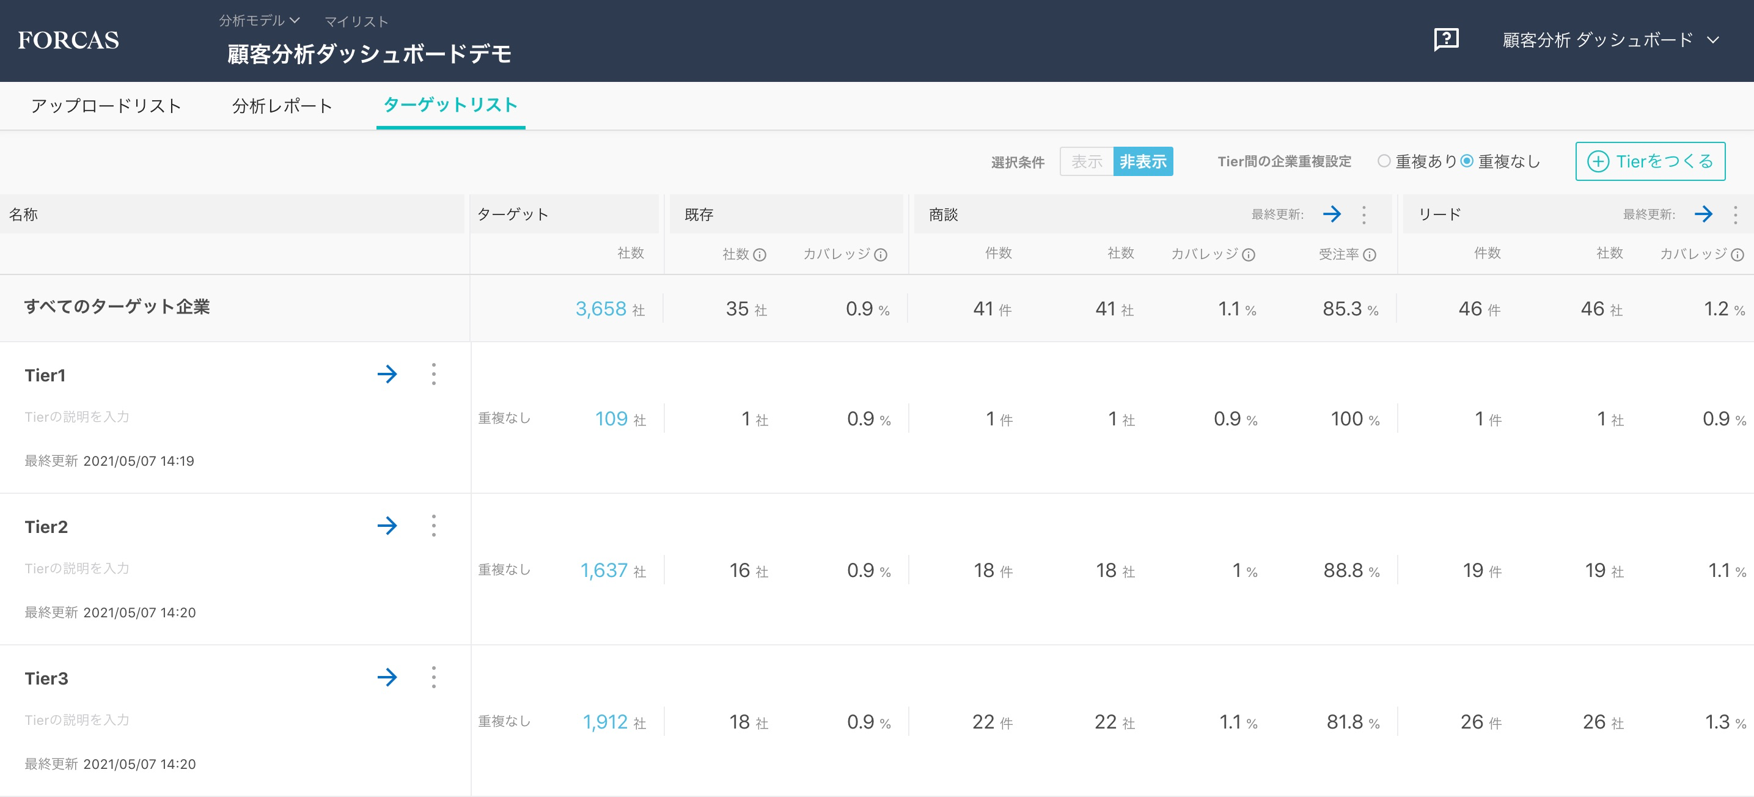Click Tierをつくる button

click(1650, 161)
